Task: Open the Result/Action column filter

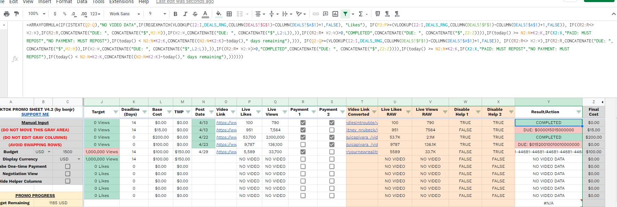Action: point(579,112)
